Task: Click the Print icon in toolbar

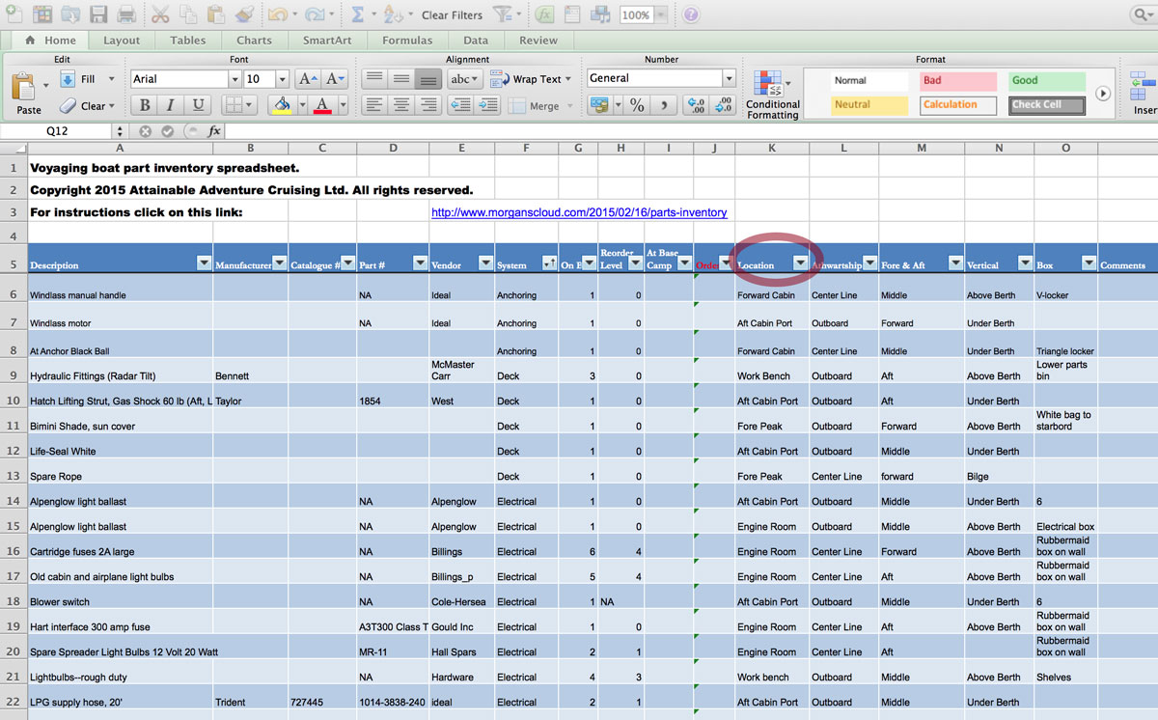Action: pyautogui.click(x=126, y=14)
